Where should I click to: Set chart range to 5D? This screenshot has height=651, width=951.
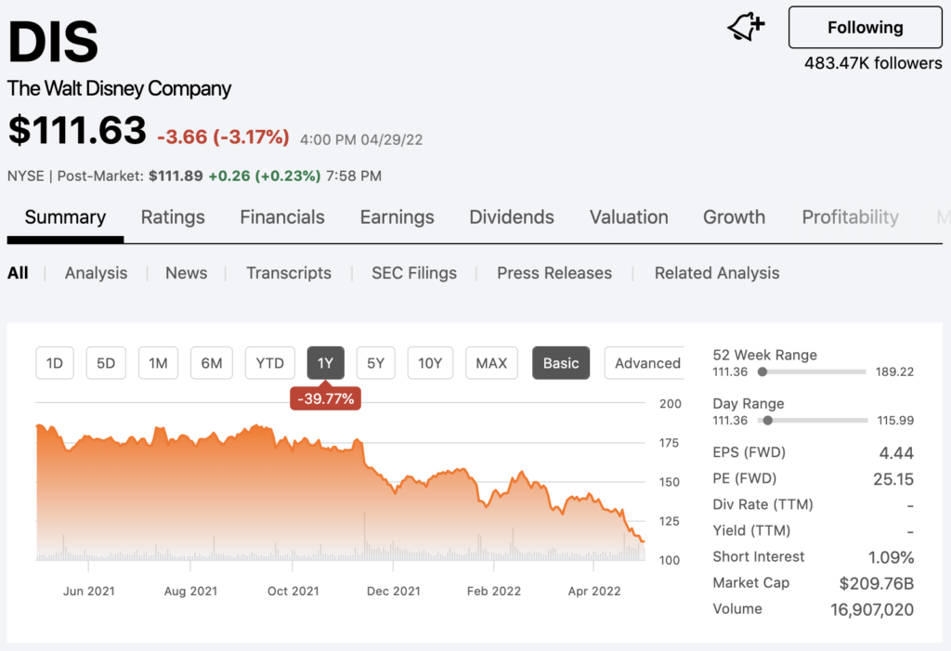pos(106,363)
